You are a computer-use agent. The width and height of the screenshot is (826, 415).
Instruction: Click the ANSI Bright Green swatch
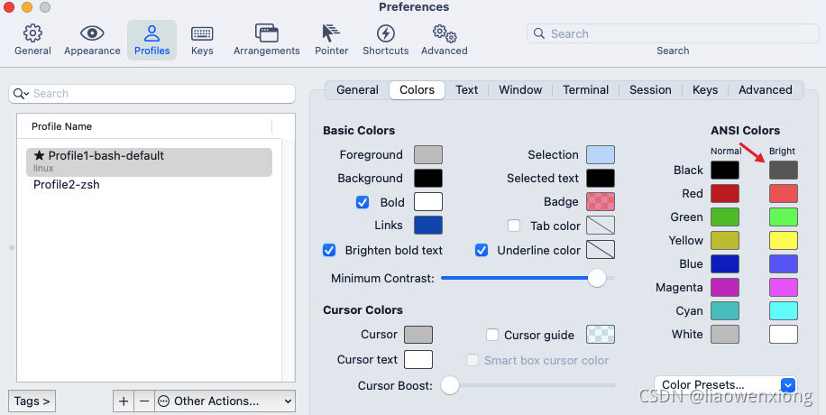[784, 217]
